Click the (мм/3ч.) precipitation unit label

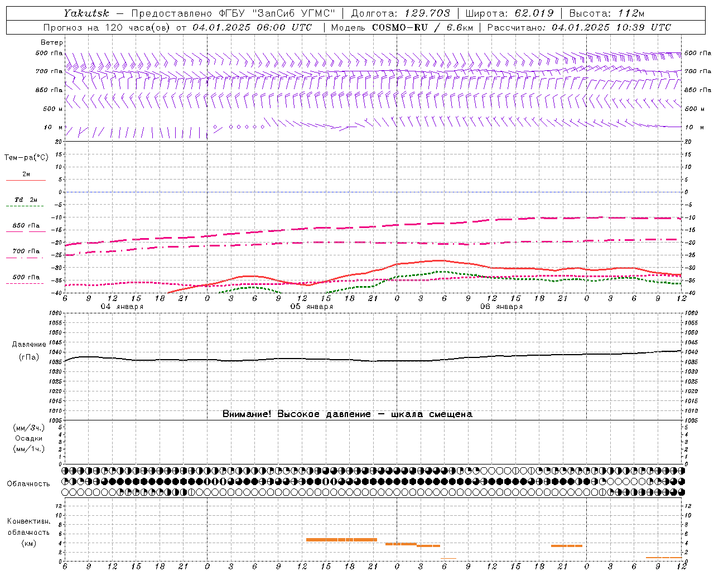click(29, 428)
